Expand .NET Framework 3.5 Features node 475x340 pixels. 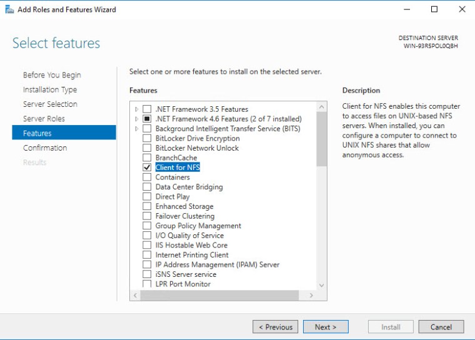(x=137, y=109)
